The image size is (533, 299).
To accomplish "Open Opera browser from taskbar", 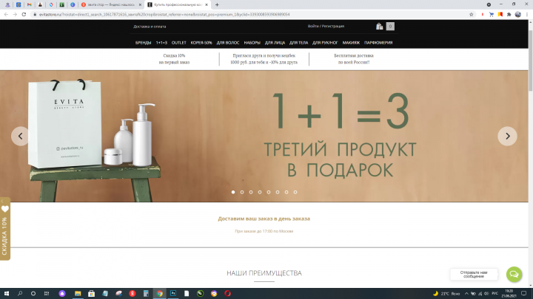I will pos(227,294).
